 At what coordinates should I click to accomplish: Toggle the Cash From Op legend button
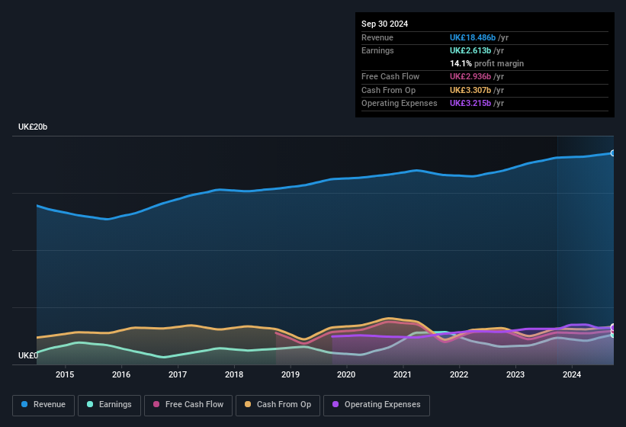point(278,405)
